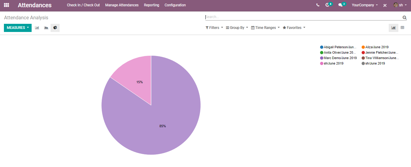
Task: Expand the Filters dropdown
Action: pos(214,28)
